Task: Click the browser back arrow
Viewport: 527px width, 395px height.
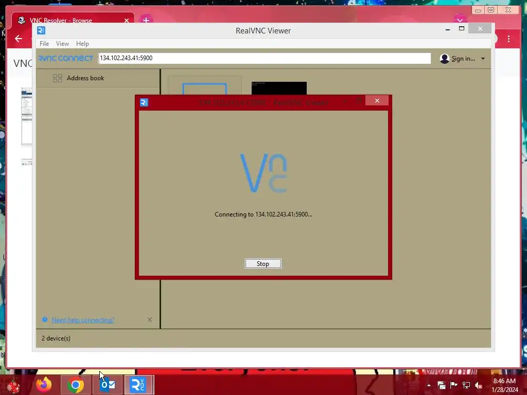Action: tap(19, 39)
